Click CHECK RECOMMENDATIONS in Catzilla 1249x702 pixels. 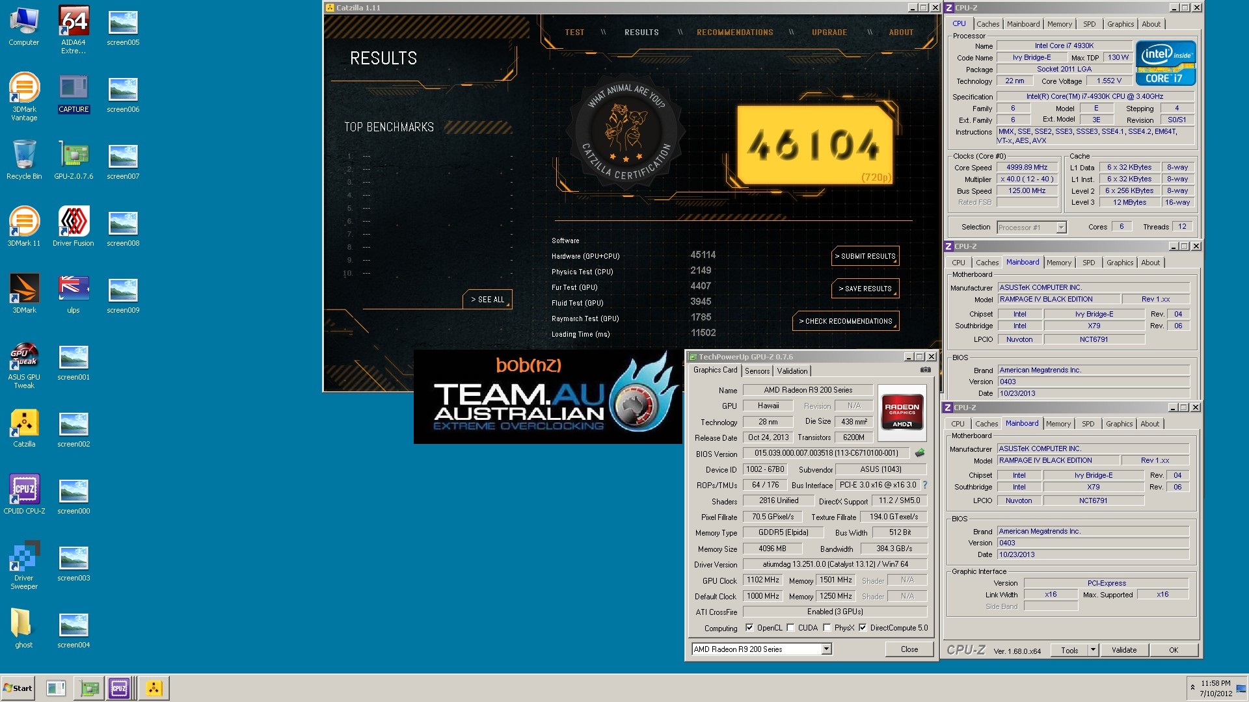tap(846, 321)
